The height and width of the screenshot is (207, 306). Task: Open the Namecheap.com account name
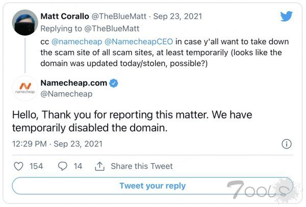pos(74,83)
